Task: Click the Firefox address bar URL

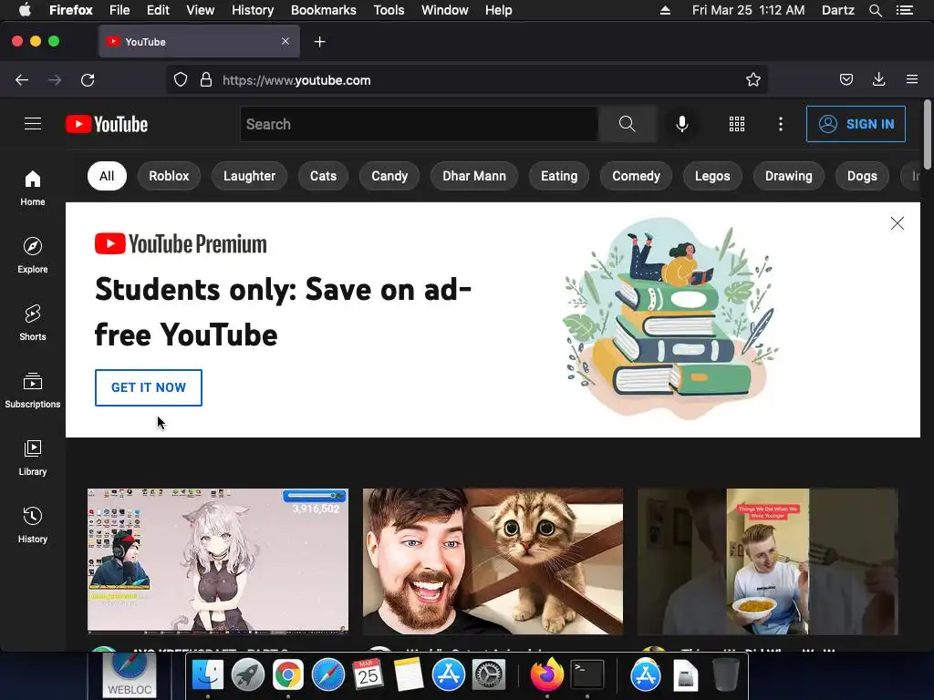Action: pyautogui.click(x=296, y=80)
